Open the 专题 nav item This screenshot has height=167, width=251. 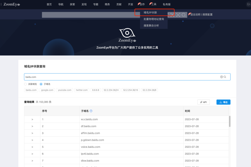click(x=96, y=4)
